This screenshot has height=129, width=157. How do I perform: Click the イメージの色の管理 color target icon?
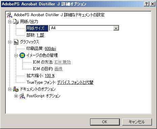(x=22, y=55)
